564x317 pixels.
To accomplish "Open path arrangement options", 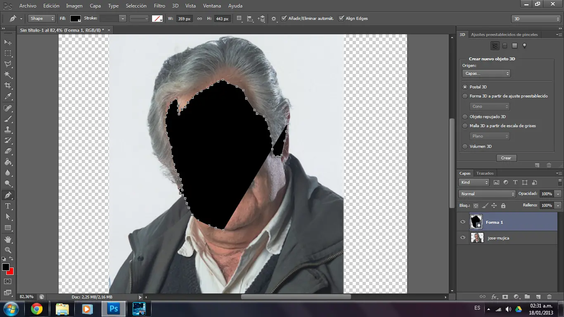I will point(261,19).
